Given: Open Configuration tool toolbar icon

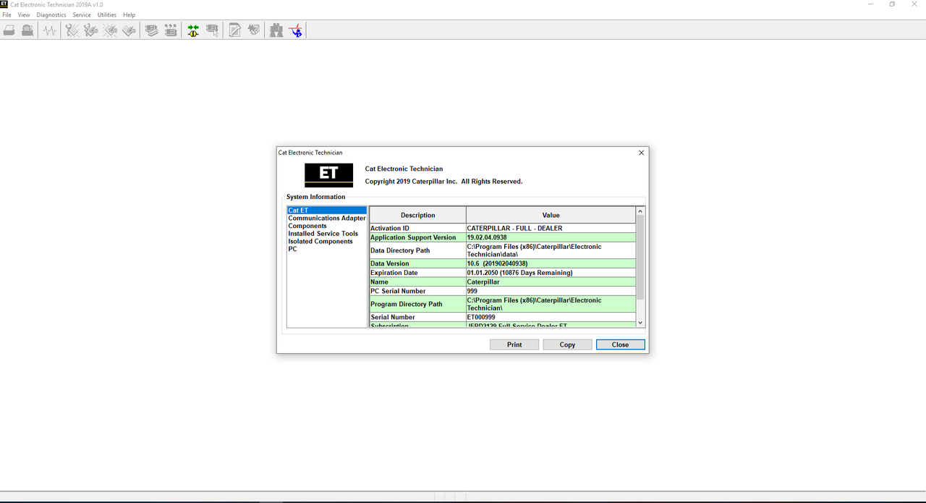Looking at the screenshot, I should (171, 30).
